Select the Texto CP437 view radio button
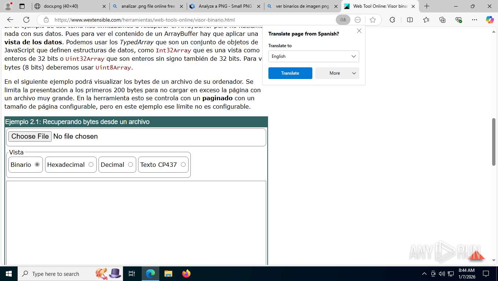 pos(183,165)
